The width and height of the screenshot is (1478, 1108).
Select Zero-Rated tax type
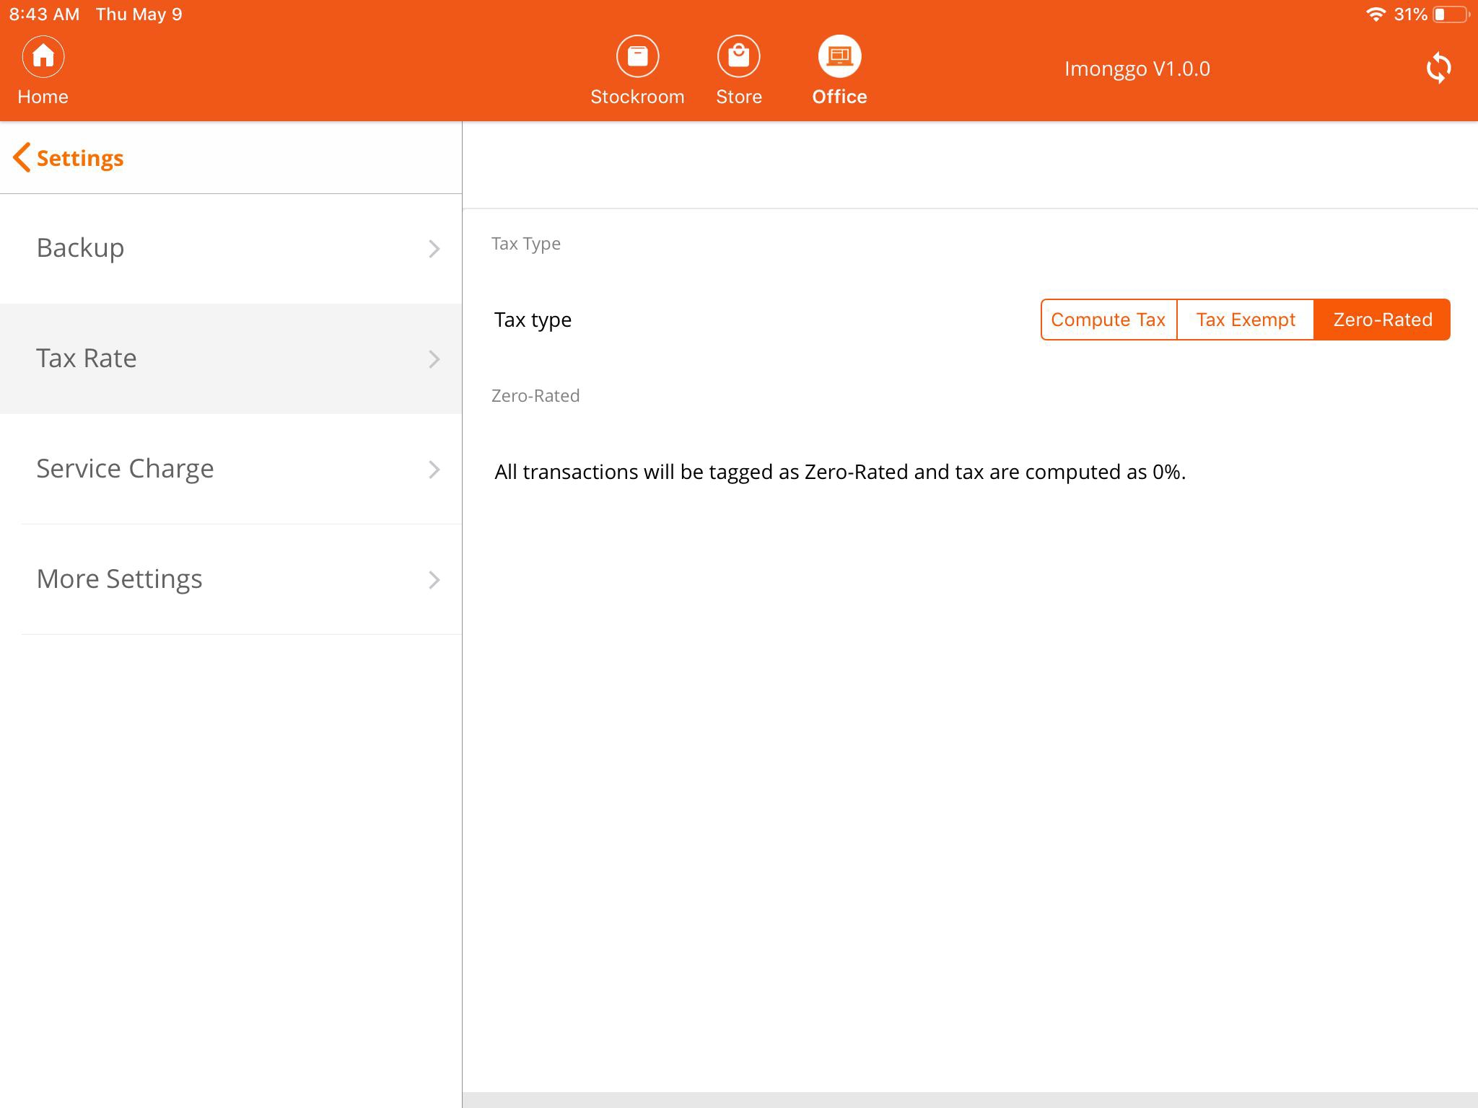[x=1382, y=320]
